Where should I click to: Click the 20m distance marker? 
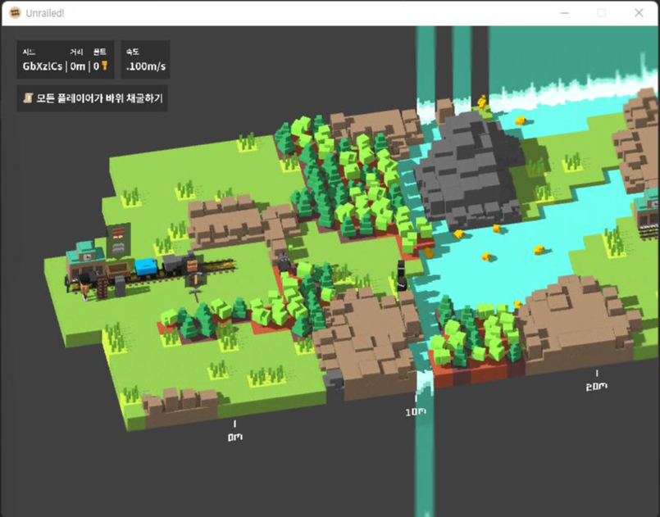[x=596, y=386]
